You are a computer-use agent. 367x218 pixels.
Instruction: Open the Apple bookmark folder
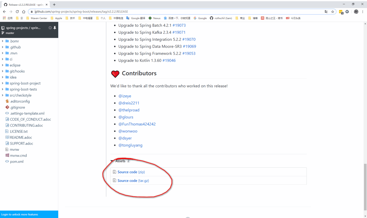[x=56, y=18]
